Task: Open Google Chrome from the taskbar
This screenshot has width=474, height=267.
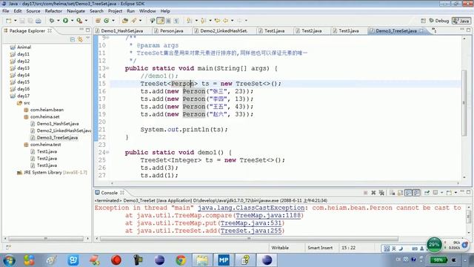Action: coord(181,260)
